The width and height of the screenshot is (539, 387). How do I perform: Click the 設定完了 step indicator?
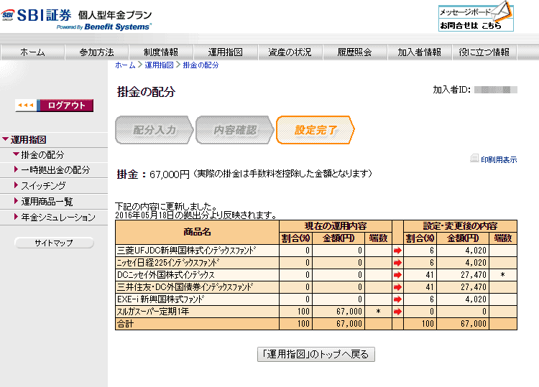pyautogui.click(x=315, y=130)
